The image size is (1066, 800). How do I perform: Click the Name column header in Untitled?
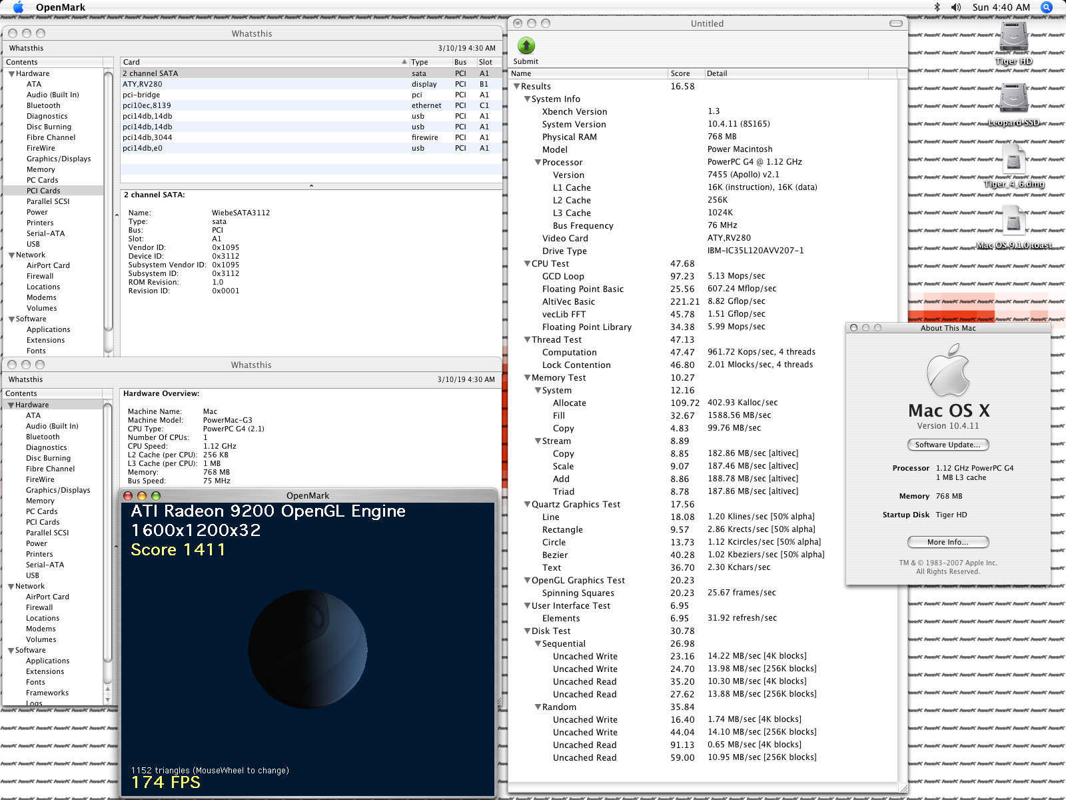click(588, 73)
